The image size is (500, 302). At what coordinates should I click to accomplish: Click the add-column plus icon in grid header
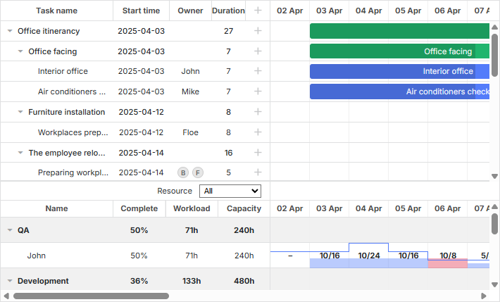point(258,11)
